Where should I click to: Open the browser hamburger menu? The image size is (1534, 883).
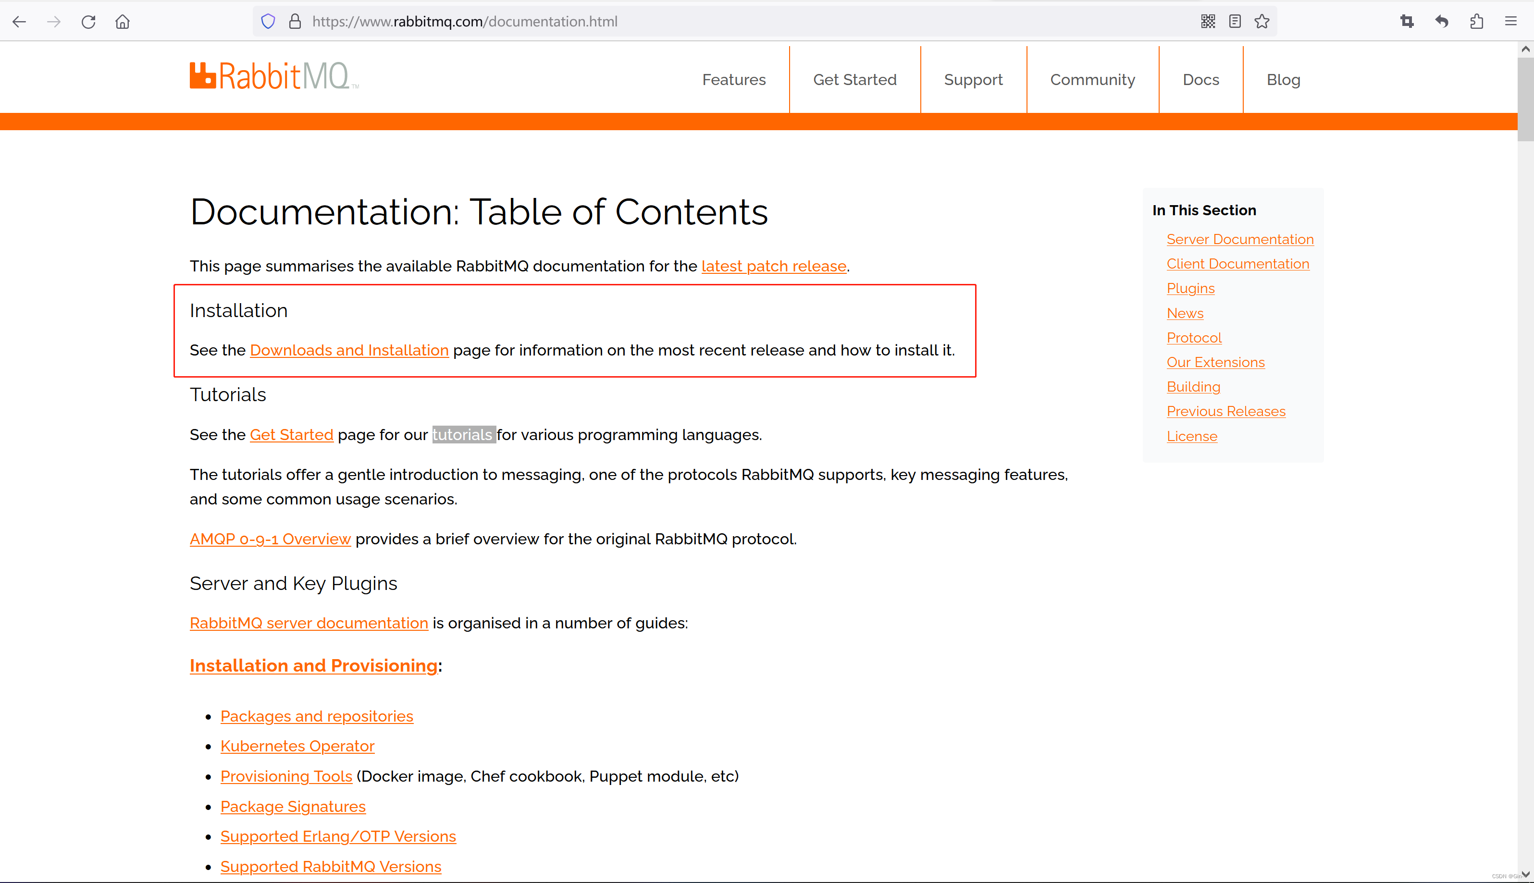point(1511,22)
